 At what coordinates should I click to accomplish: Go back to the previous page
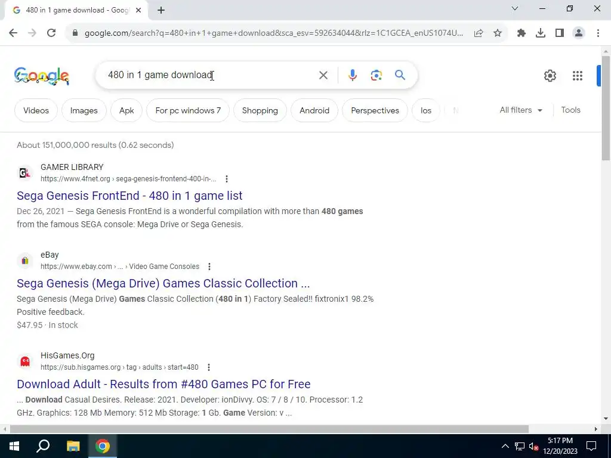click(13, 33)
